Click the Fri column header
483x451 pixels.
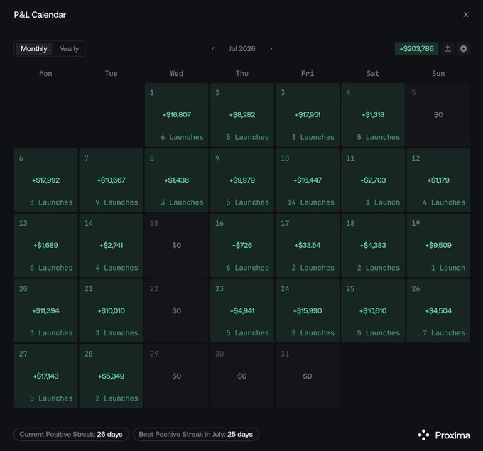click(308, 74)
